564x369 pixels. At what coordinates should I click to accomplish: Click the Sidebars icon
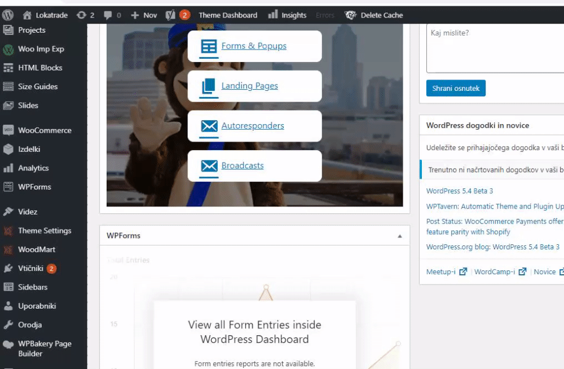[x=8, y=287]
